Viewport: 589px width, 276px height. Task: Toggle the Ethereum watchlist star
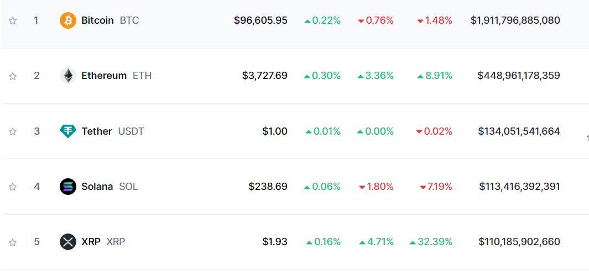(13, 76)
